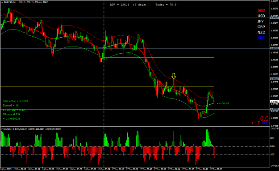Click the highlighted 1.38500 price level tag
Screen dimensions: 279x171
pyautogui.click(x=274, y=18)
